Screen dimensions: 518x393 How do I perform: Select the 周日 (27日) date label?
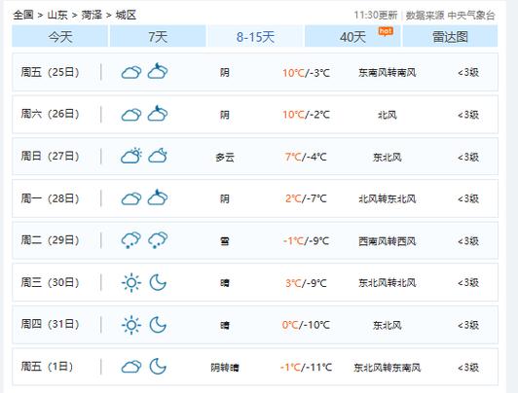[51, 156]
